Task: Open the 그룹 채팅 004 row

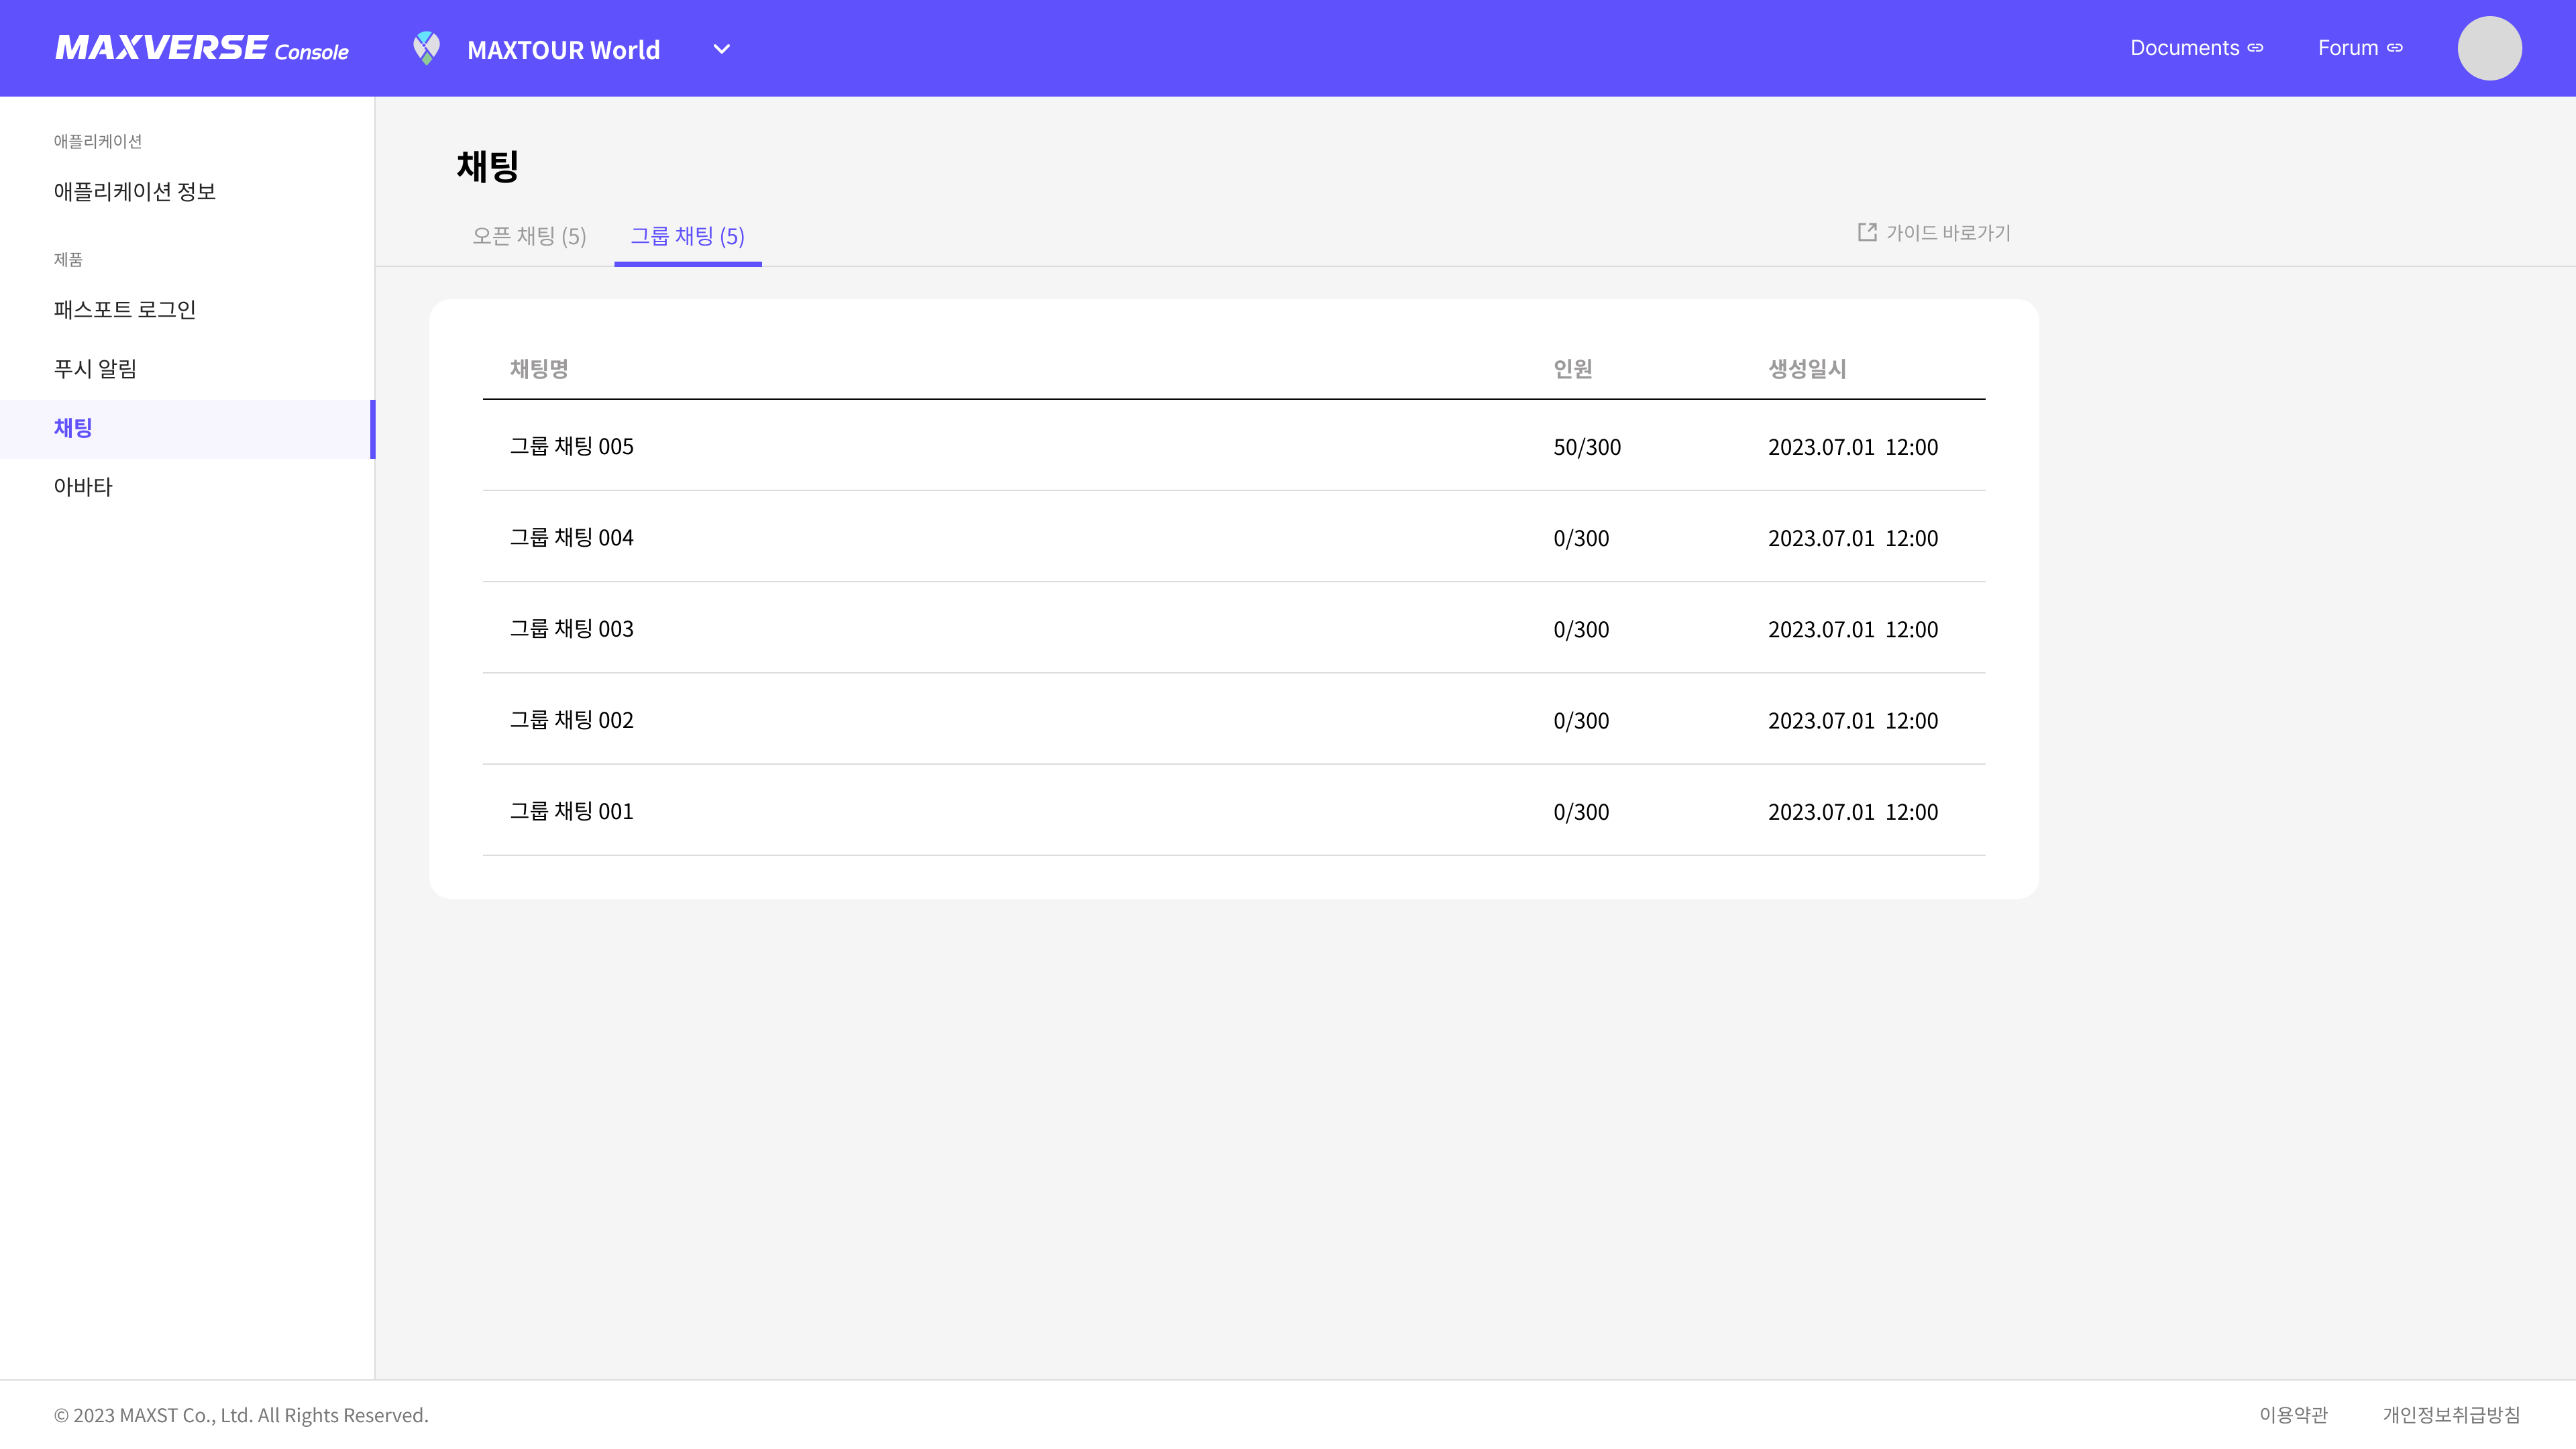Action: (1234, 536)
